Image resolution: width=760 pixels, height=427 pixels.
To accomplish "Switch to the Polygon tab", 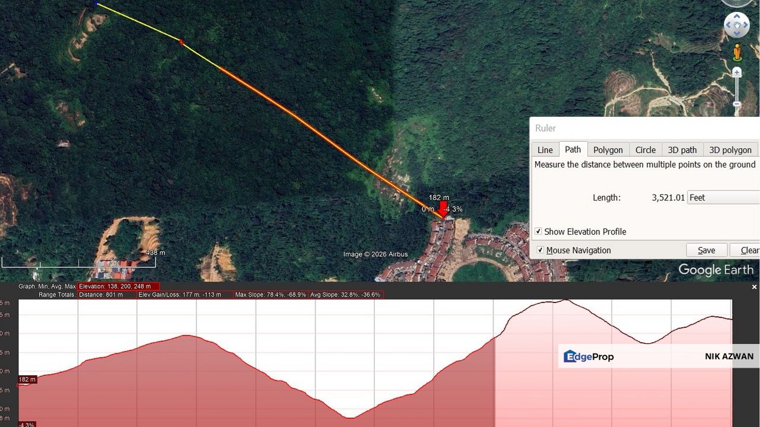I will tap(608, 149).
